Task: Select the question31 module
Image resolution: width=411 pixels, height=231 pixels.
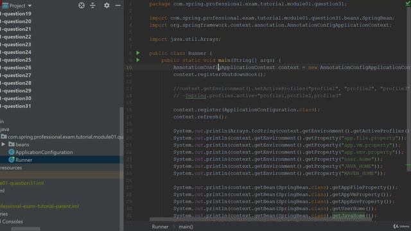Action: click(x=15, y=106)
